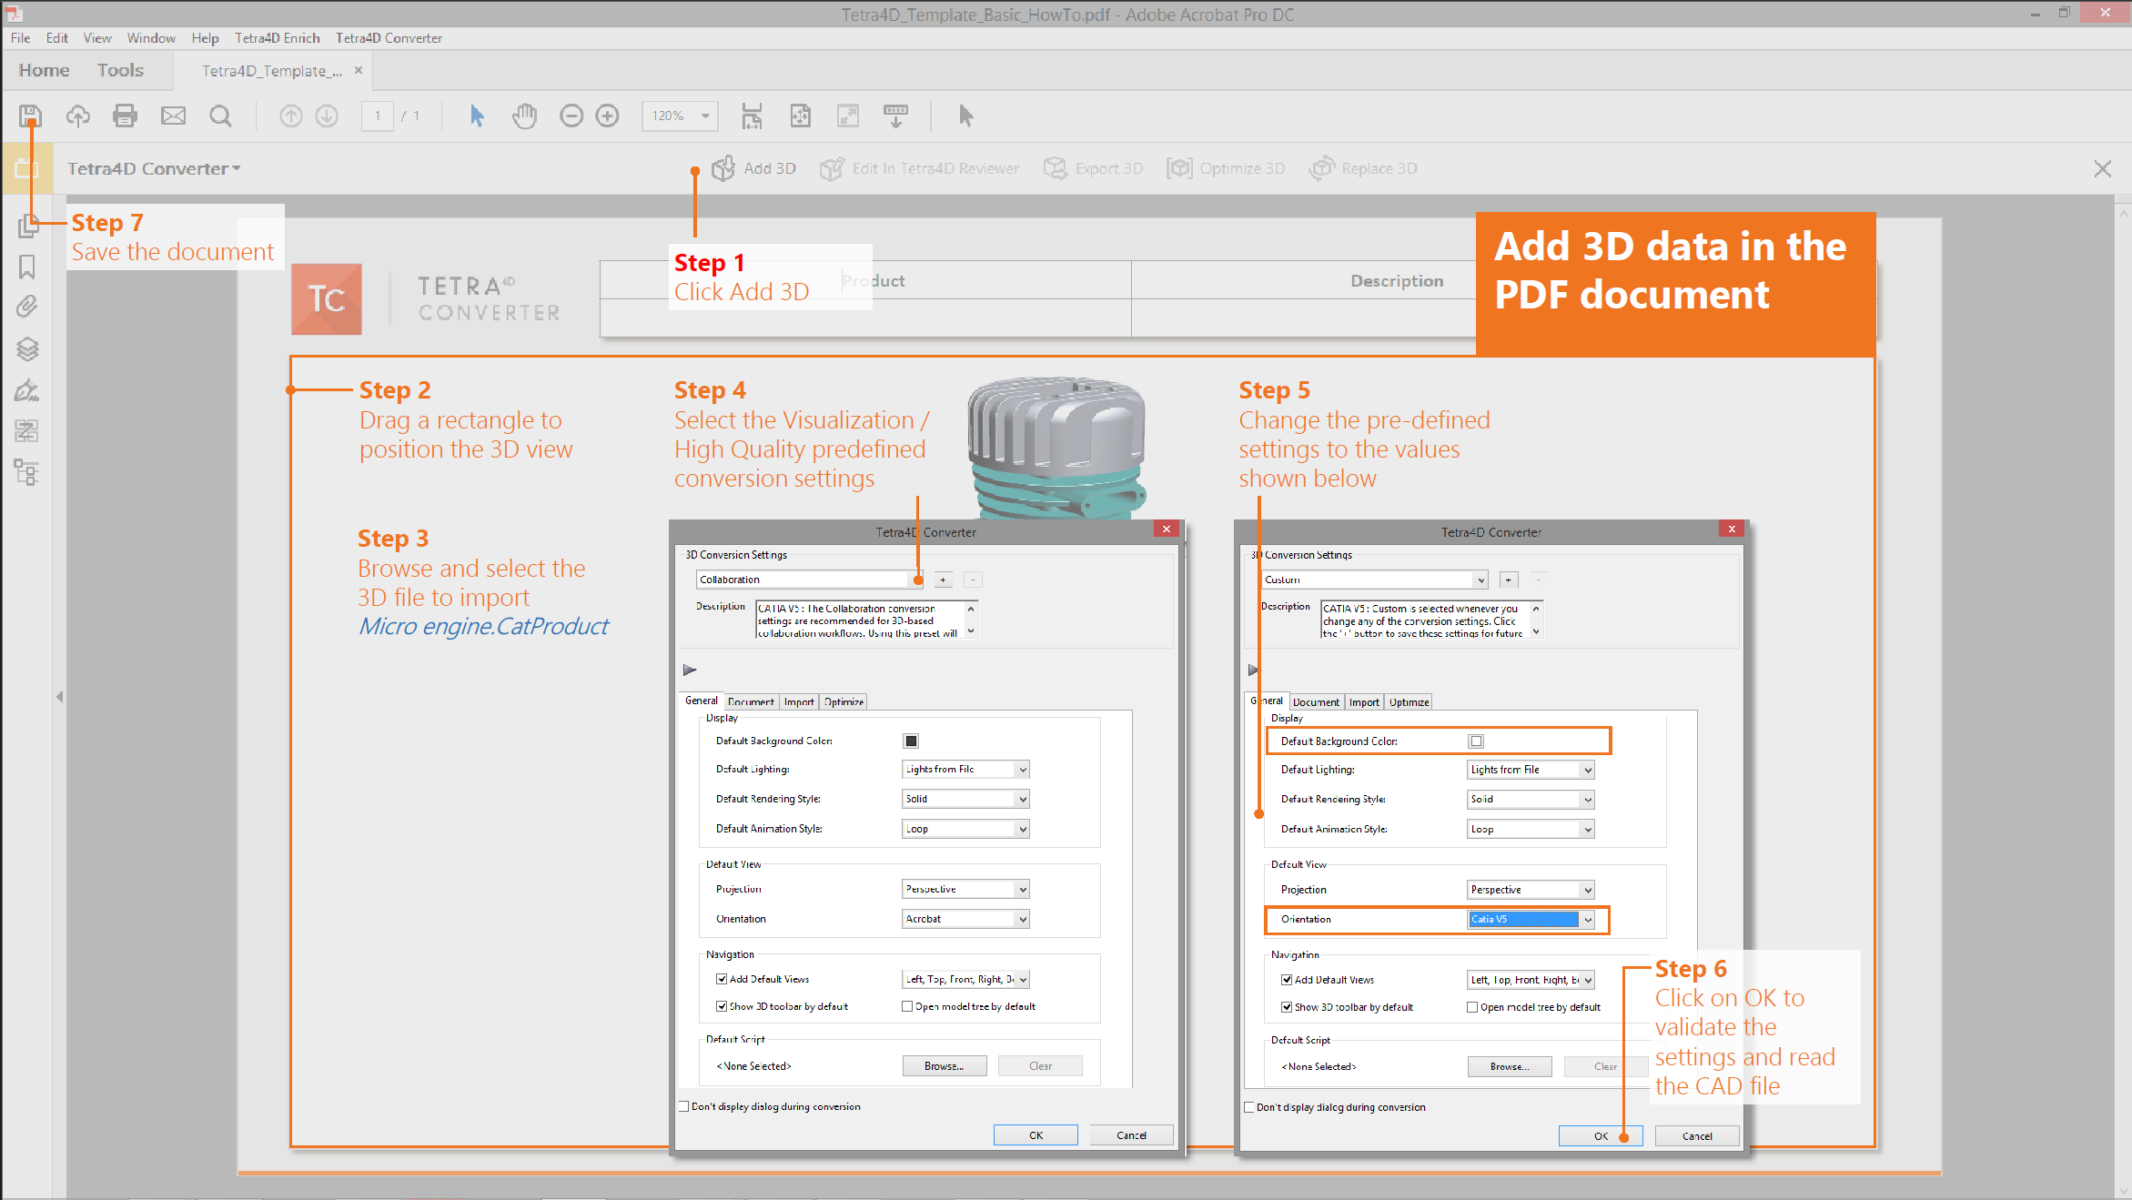The height and width of the screenshot is (1200, 2132).
Task: Enable Open model tree in Collaboration dialog
Action: (907, 1006)
